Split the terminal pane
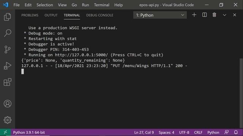Screen dimensions: 243x136 pos(204,15)
